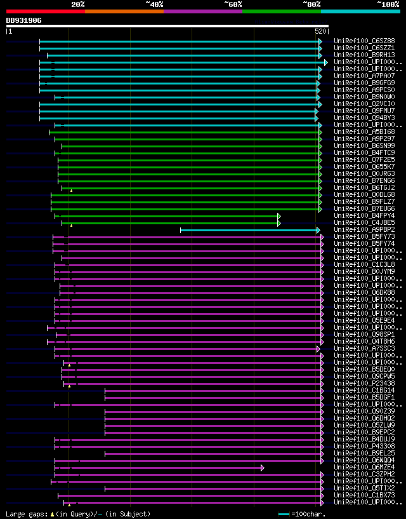Choose UniRef100_B0JYM9 entry
Viewport: 406px width, 519px height.
[x=364, y=271]
